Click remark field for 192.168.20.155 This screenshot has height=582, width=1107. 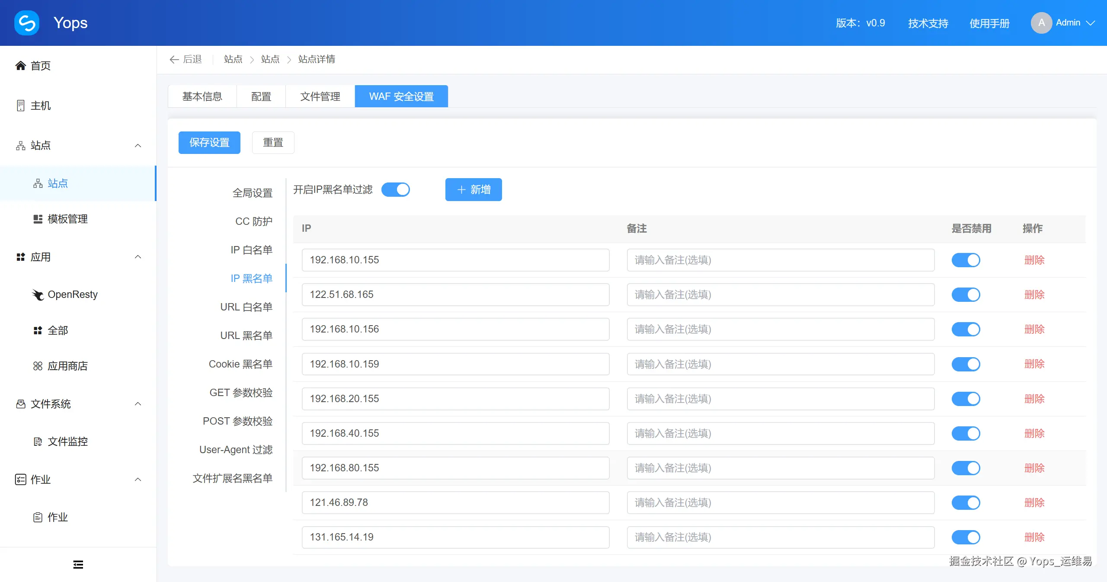pos(780,399)
